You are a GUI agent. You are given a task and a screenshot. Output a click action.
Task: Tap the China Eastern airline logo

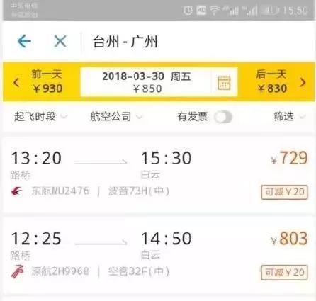16,191
